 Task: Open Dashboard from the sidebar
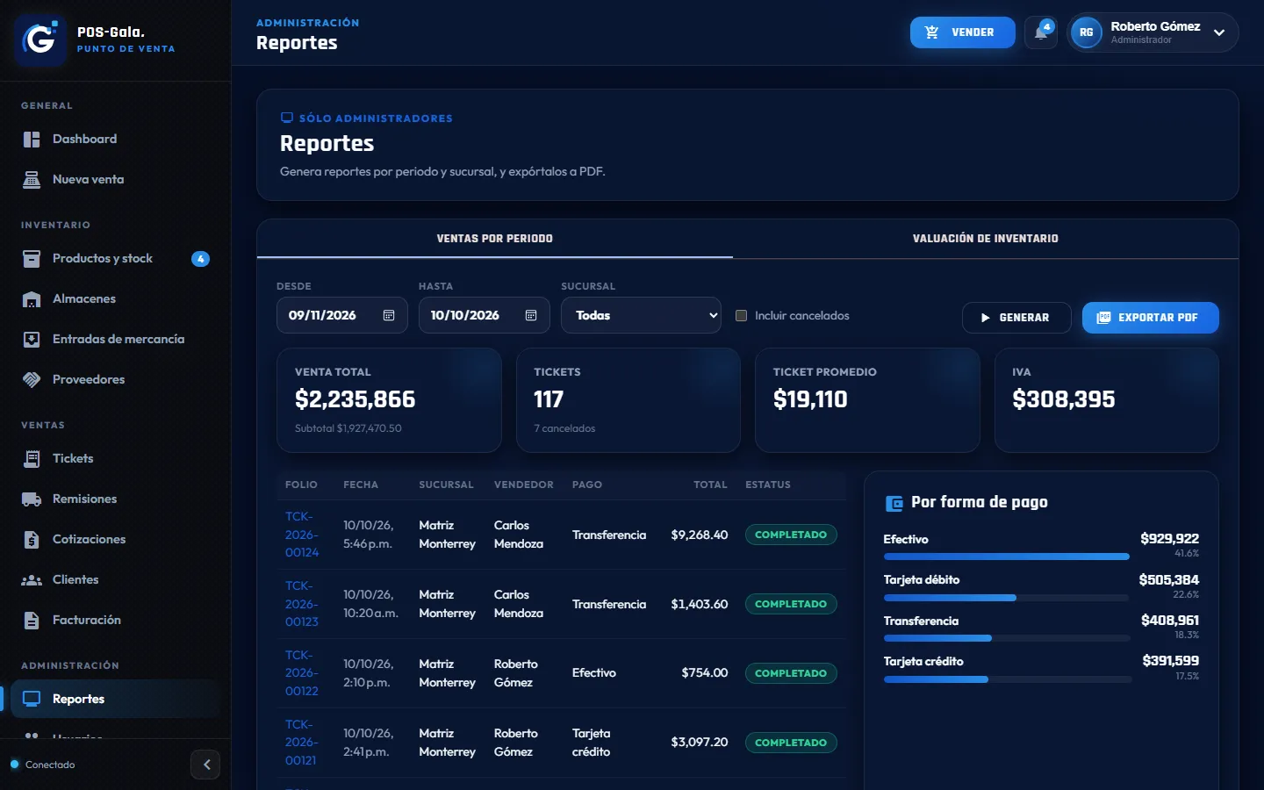116,139
